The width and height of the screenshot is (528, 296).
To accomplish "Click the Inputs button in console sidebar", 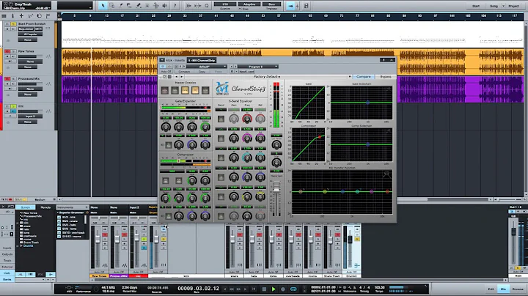I will (7, 248).
